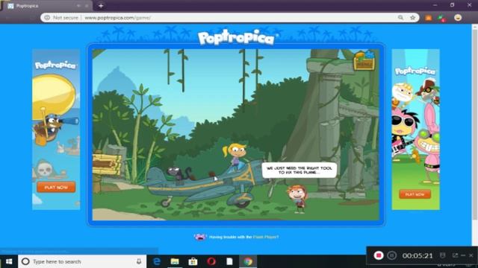Viewport: 478px width, 268px height.
Task: Open the profile avatar menu
Action: click(458, 18)
